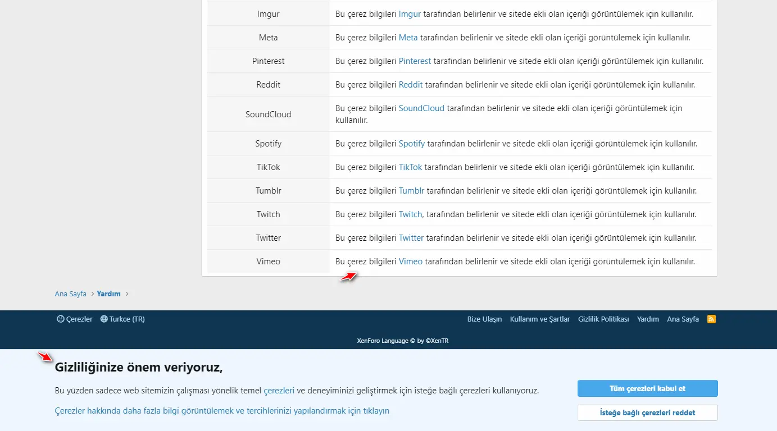
Task: Open Yardım in the footer menu
Action: (x=648, y=319)
